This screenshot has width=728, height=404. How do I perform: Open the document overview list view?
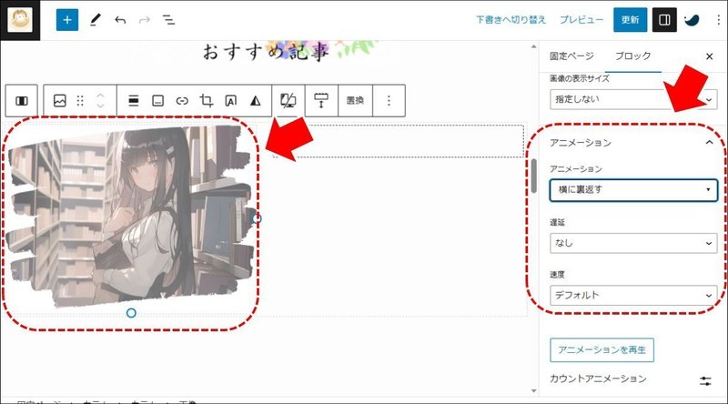tap(168, 20)
